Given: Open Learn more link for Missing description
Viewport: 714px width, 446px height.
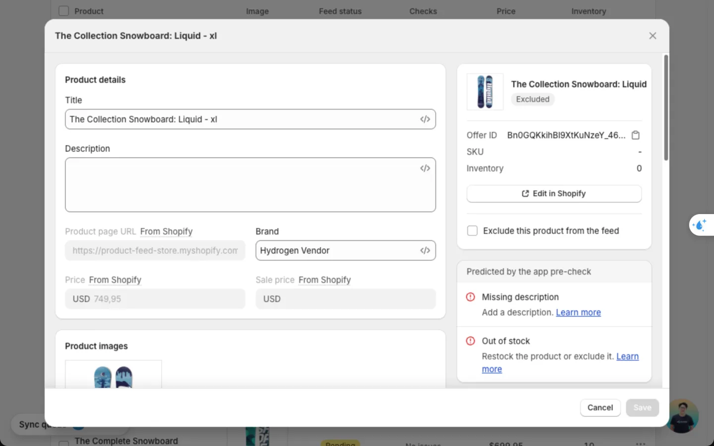Looking at the screenshot, I should coord(578,313).
